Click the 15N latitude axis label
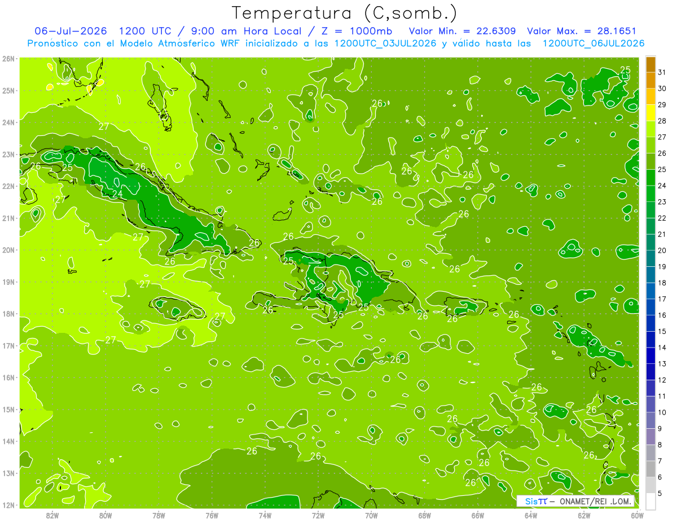677x523 pixels. click(x=8, y=409)
